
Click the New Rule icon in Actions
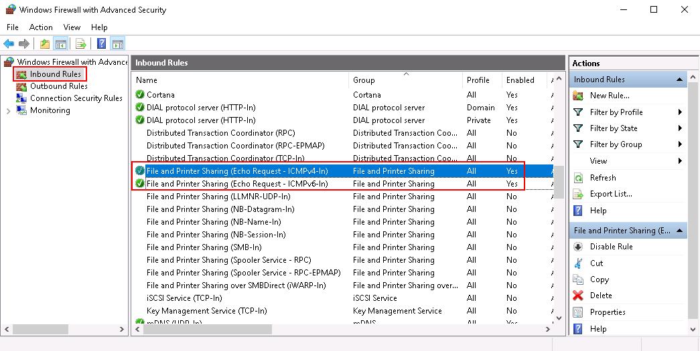tap(578, 96)
